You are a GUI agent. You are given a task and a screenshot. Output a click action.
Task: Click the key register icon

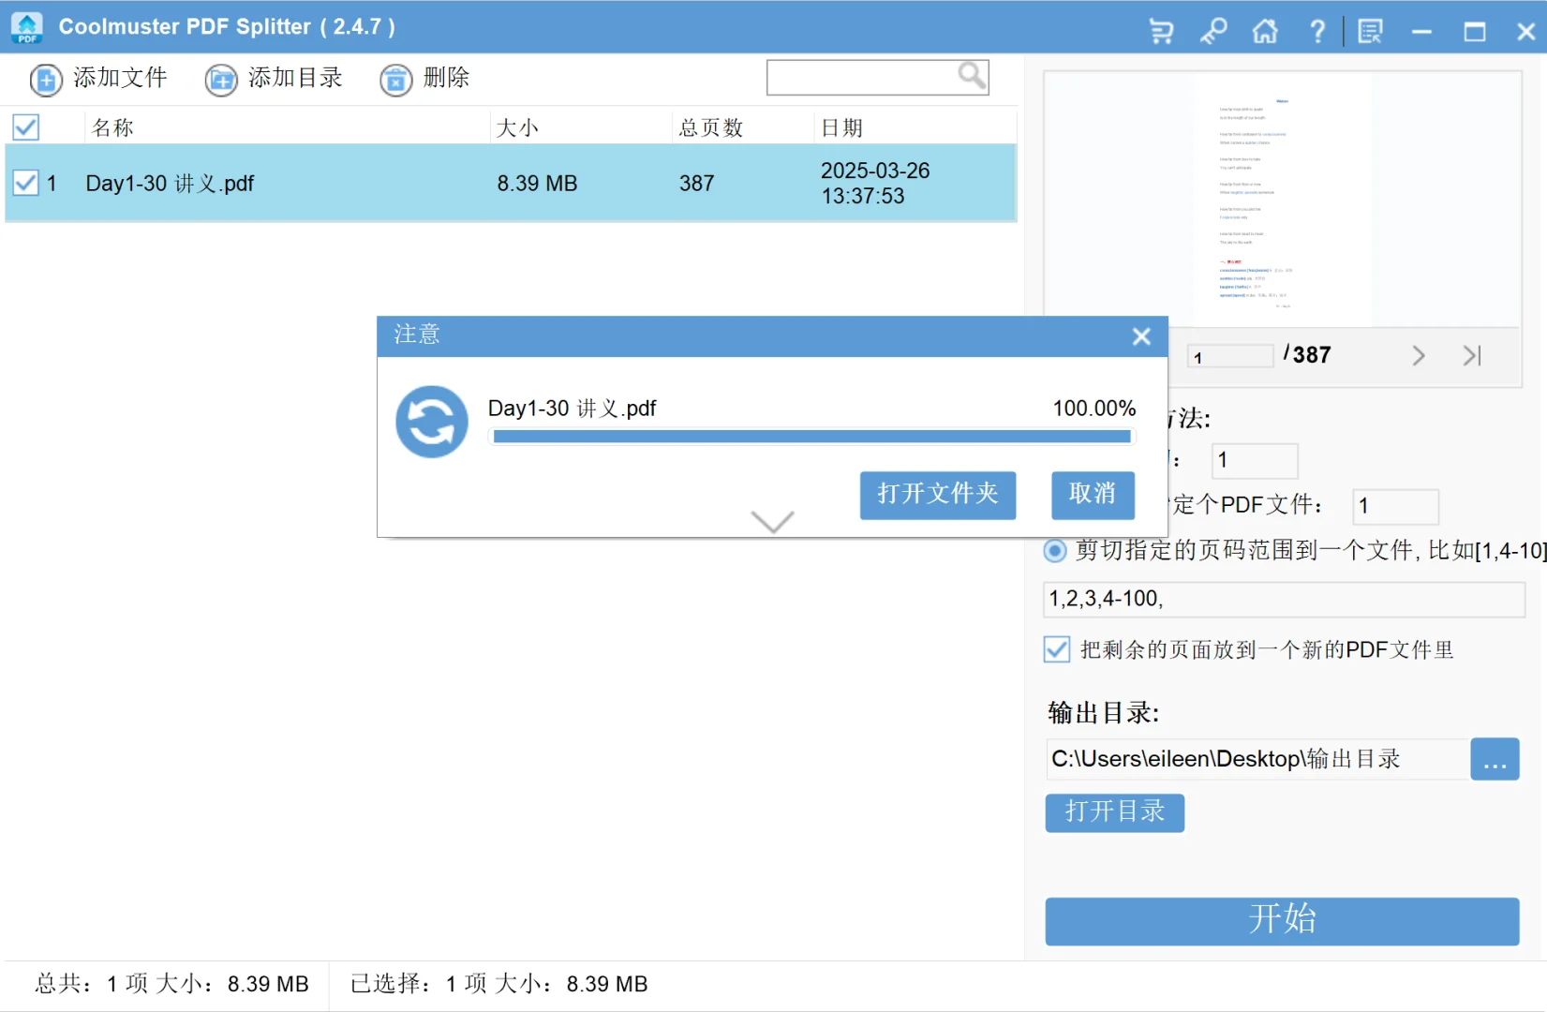1213,31
